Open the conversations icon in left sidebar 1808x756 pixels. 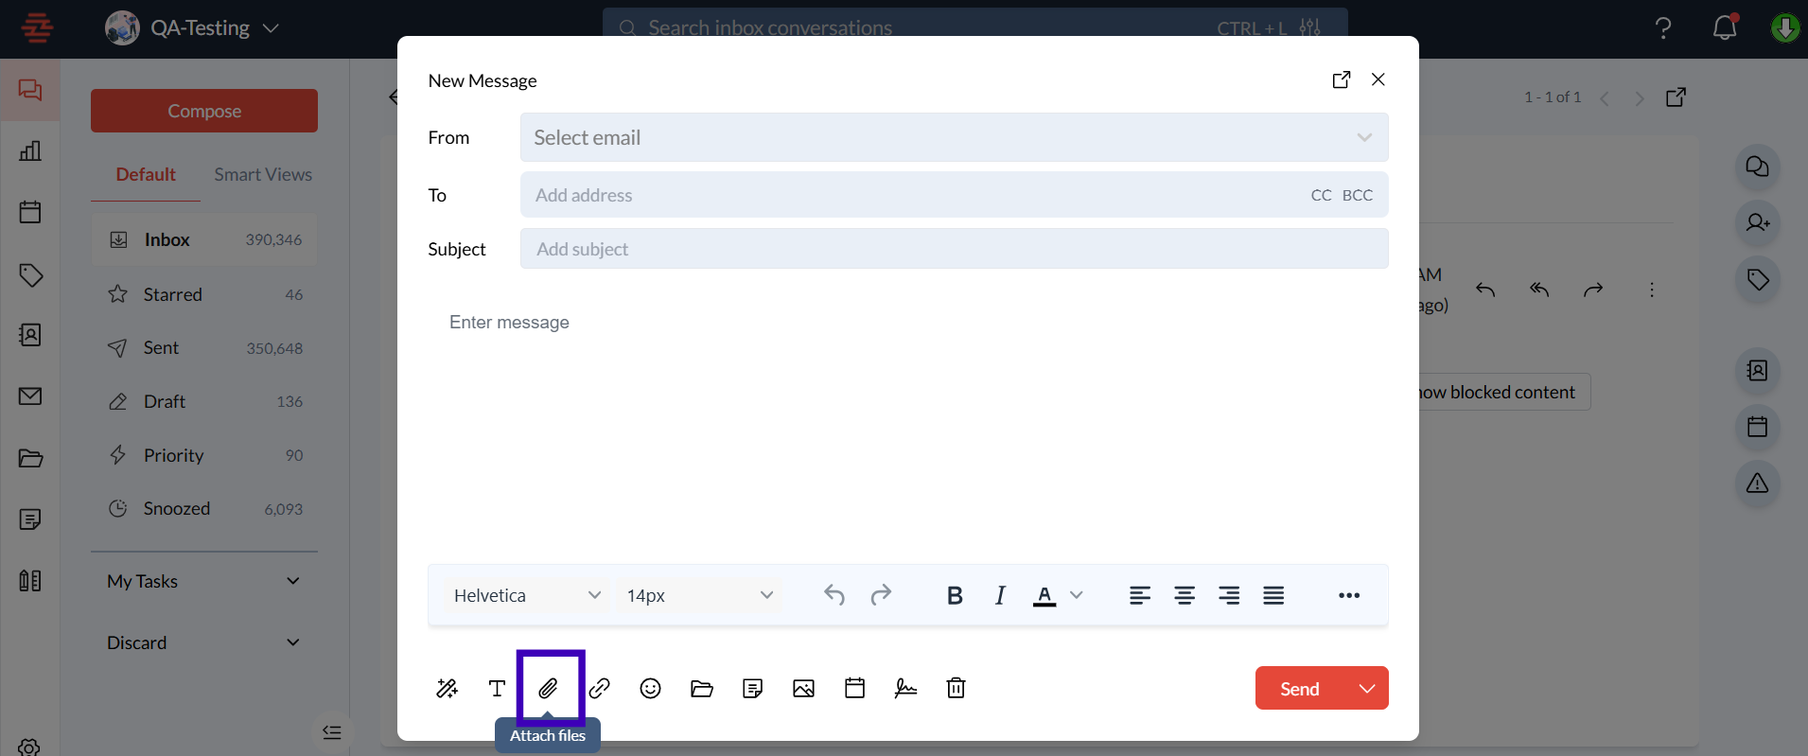pyautogui.click(x=30, y=90)
